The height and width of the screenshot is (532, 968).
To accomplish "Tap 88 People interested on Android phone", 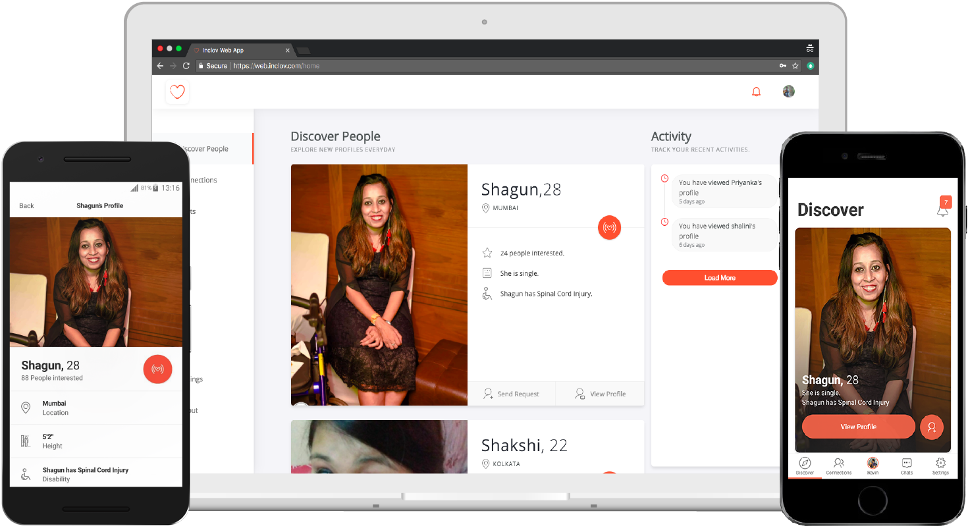I will pos(52,379).
